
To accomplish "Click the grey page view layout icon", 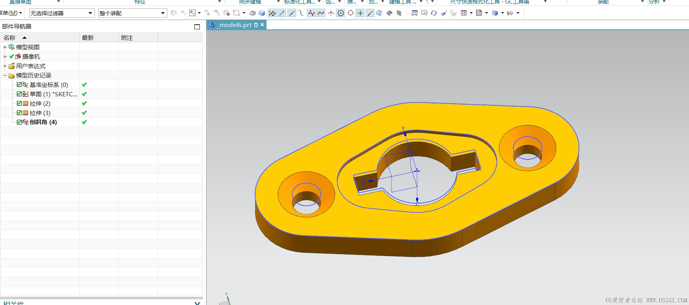I will 479,13.
